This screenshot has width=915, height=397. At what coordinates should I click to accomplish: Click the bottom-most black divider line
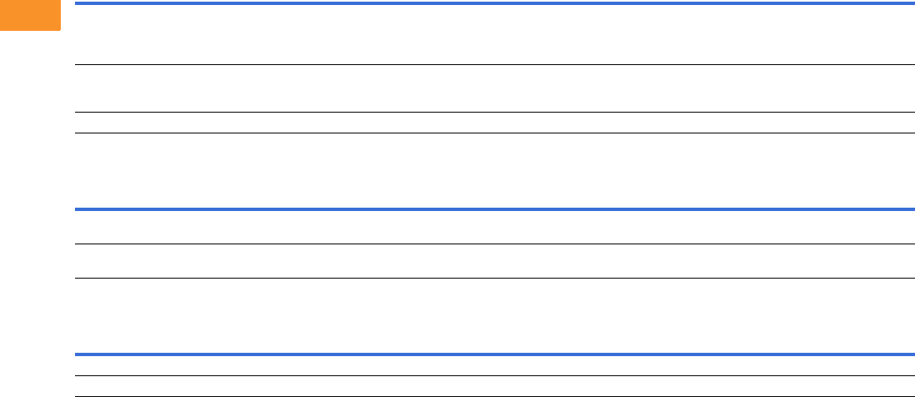(x=495, y=395)
